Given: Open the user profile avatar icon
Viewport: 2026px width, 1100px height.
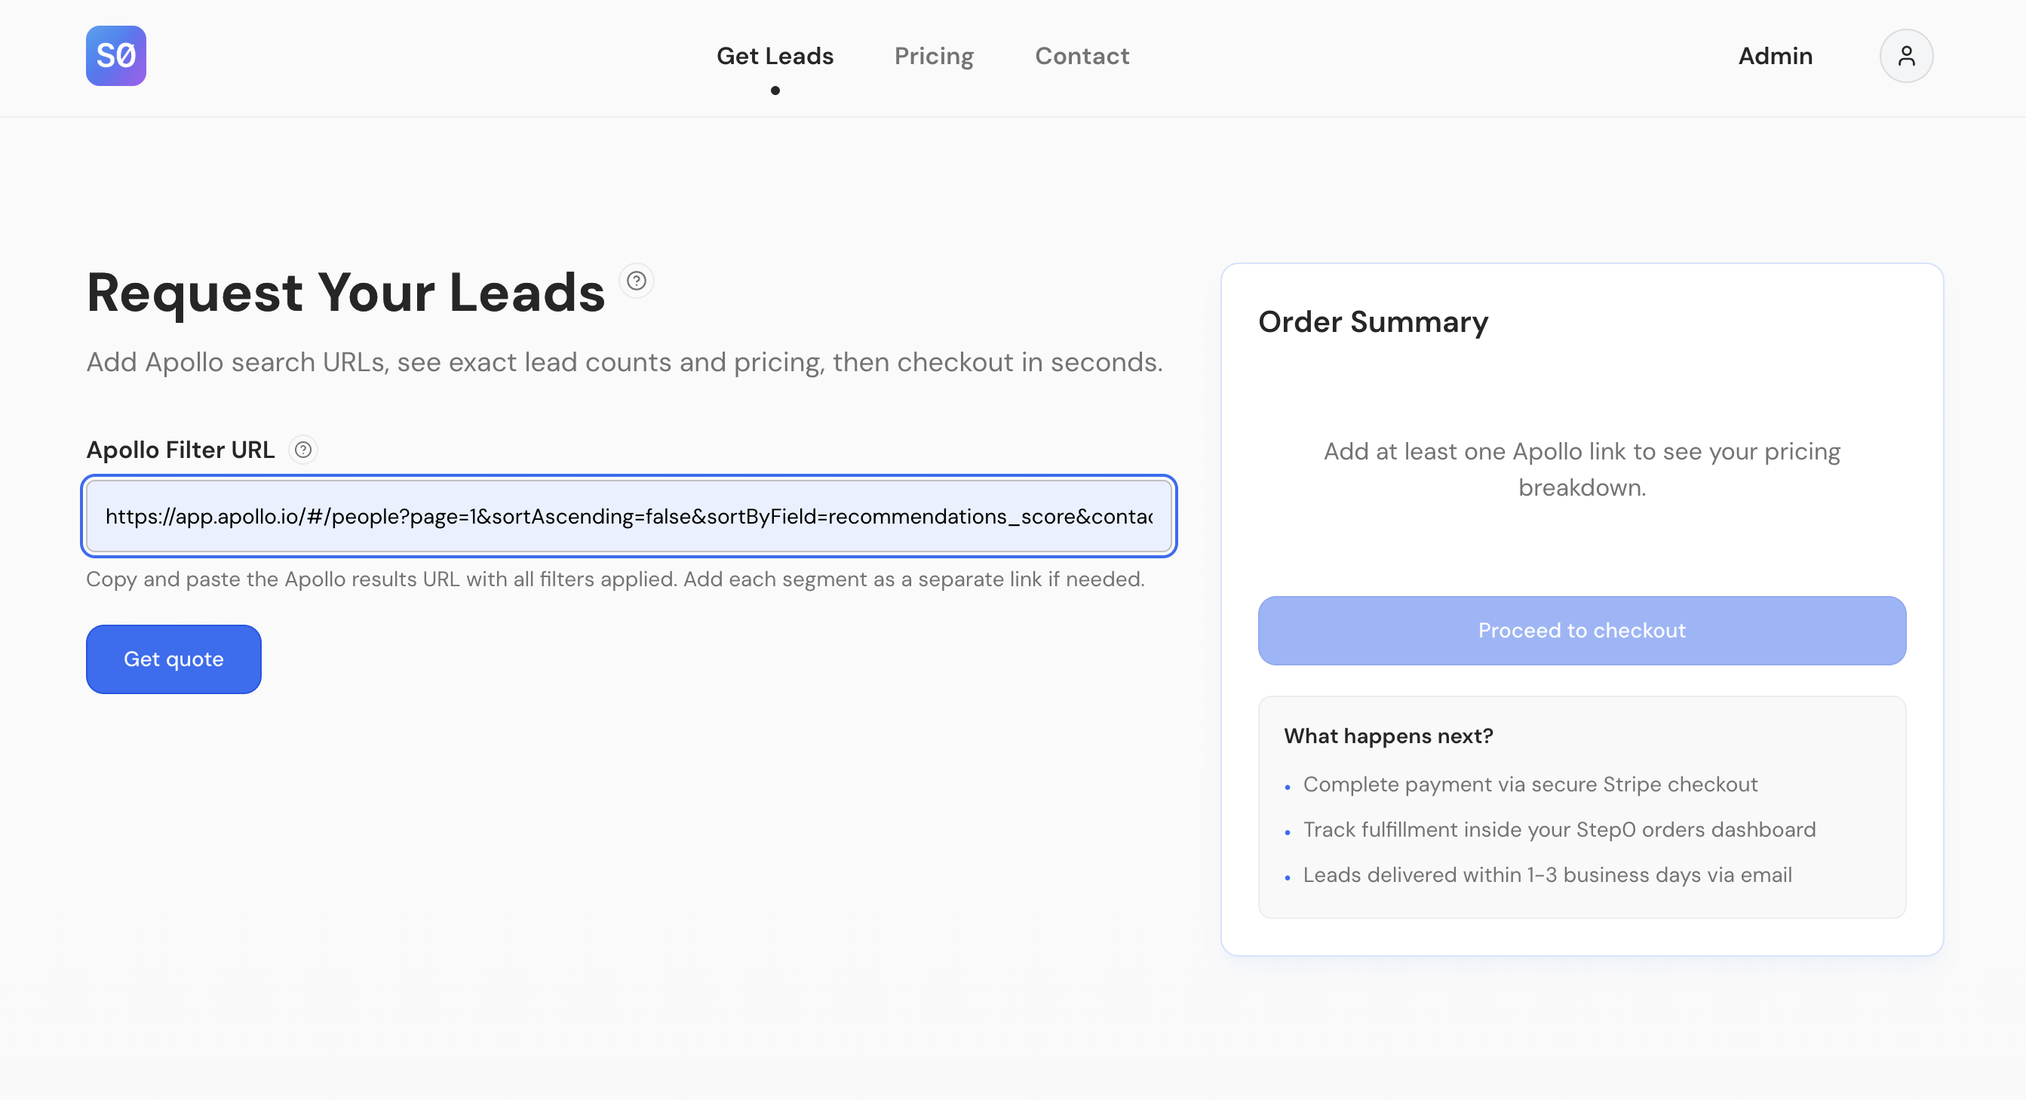Looking at the screenshot, I should pyautogui.click(x=1905, y=56).
